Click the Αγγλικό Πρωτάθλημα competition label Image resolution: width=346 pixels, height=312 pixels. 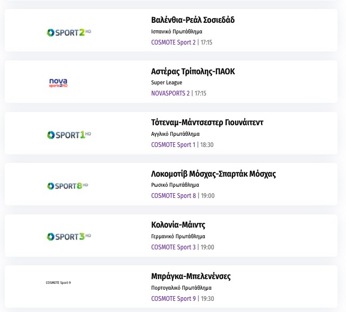click(175, 134)
